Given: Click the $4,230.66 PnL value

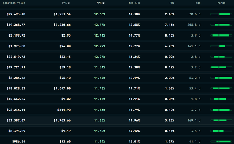Looking at the screenshot, I should pyautogui.click(x=62, y=25).
